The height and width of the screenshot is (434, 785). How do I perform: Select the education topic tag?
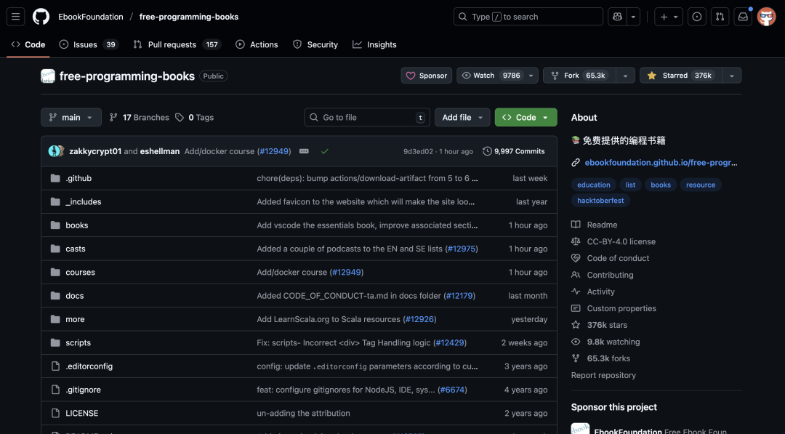click(x=594, y=185)
